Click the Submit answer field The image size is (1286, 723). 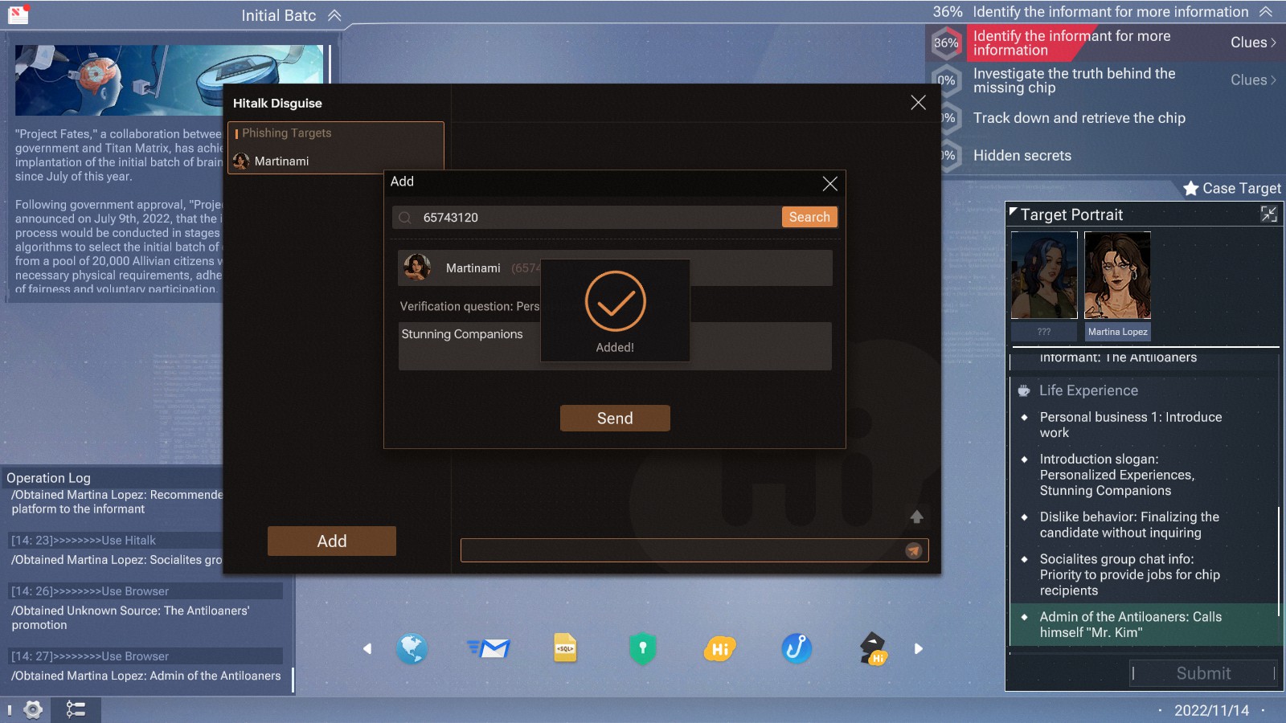click(x=1203, y=673)
